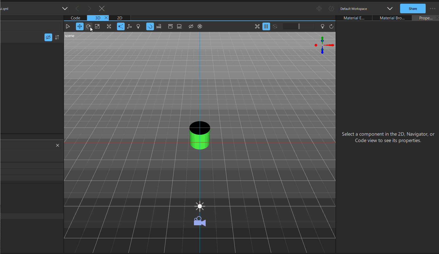Click the particle seek slider handle

299,26
